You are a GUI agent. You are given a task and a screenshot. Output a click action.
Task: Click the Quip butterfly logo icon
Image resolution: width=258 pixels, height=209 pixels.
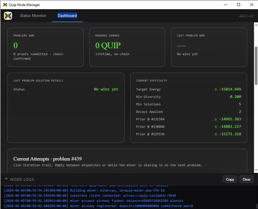click(x=8, y=16)
